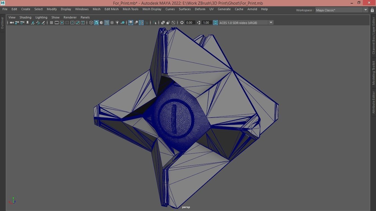Viewport: 376px width, 211px height.
Task: Toggle the Film Gate icon
Action: tap(57, 23)
